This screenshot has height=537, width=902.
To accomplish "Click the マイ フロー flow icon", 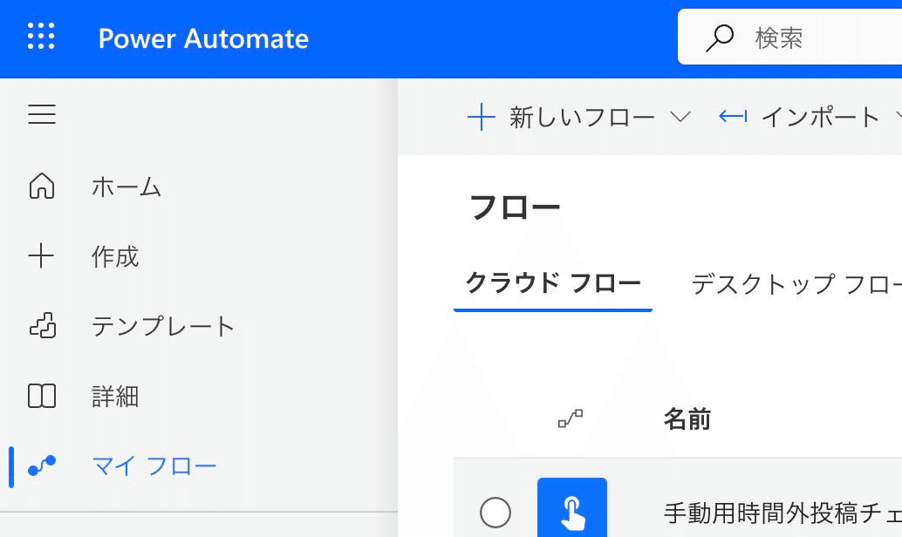I will tap(42, 466).
